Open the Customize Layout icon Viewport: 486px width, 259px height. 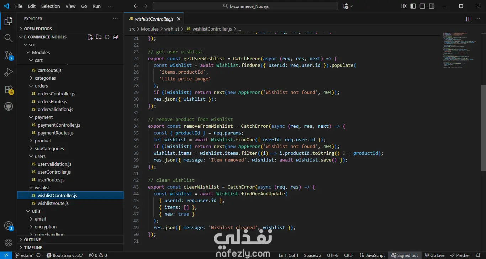(404, 6)
